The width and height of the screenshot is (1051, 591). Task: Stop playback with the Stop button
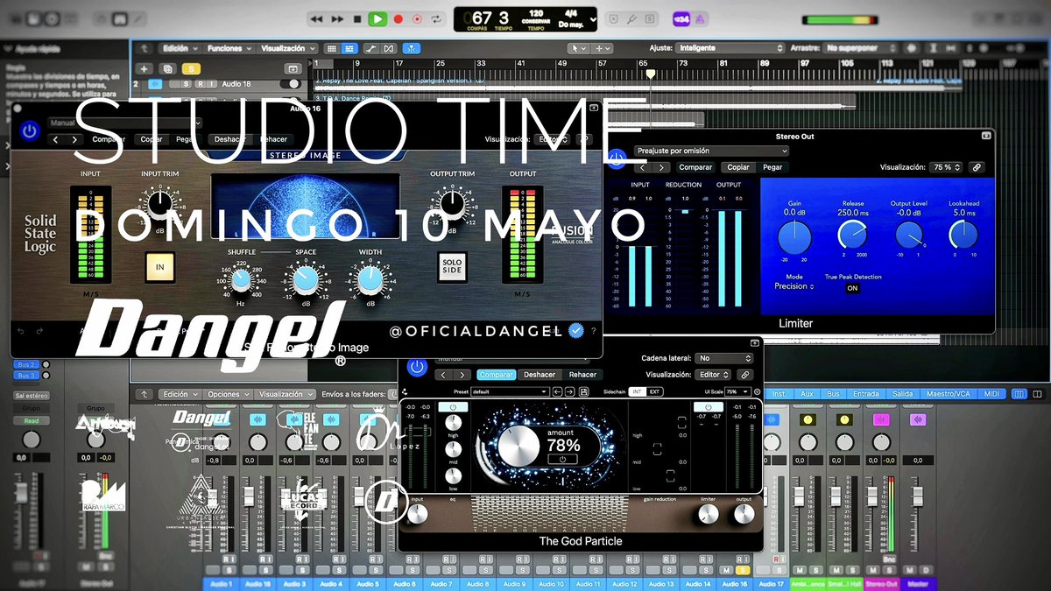(x=357, y=18)
